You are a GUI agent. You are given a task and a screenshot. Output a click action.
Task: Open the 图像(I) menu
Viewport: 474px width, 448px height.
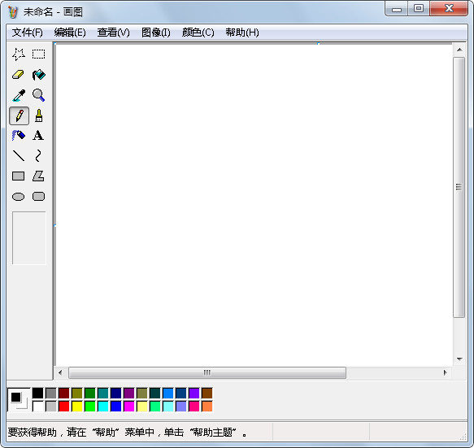(x=155, y=33)
